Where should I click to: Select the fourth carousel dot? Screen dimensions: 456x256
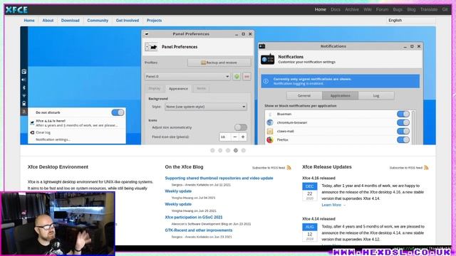pos(236,150)
